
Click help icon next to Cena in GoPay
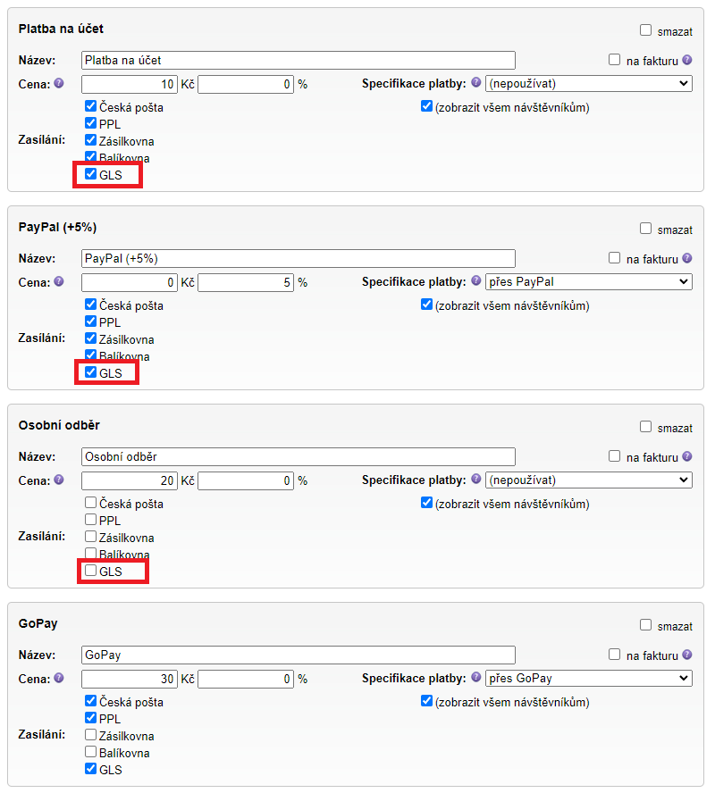59,678
